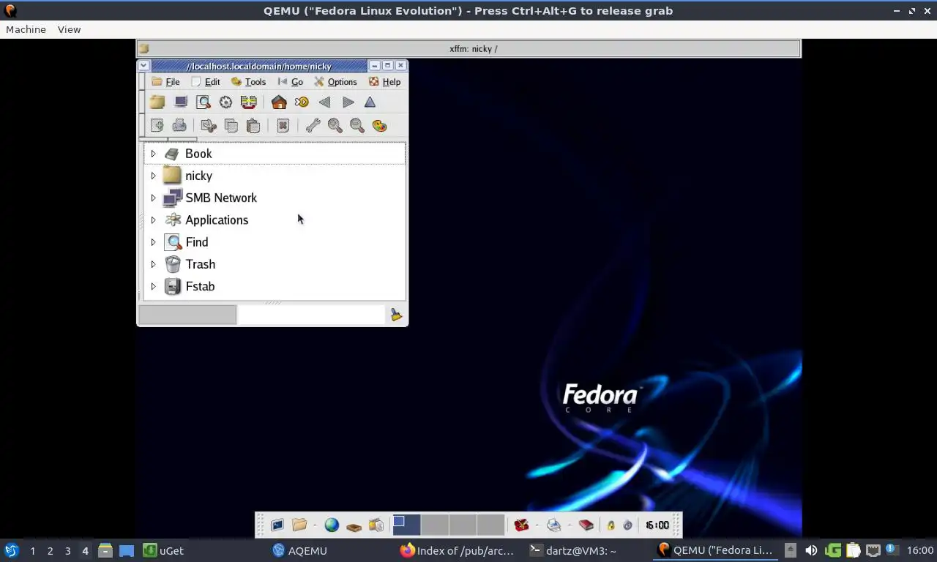Click the new file icon with green arrow
The height and width of the screenshot is (562, 937).
(x=157, y=126)
